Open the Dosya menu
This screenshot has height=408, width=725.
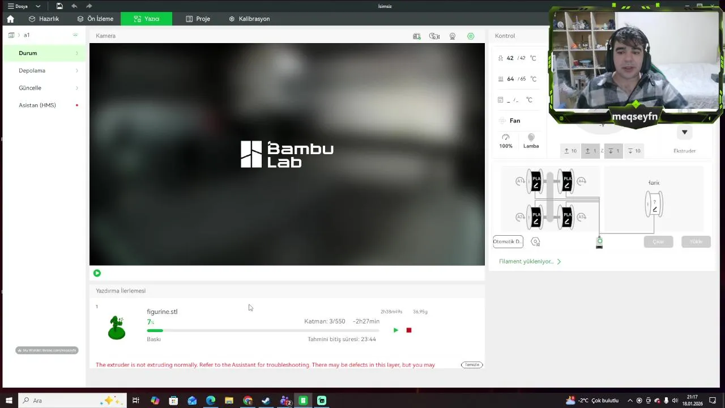click(x=18, y=6)
